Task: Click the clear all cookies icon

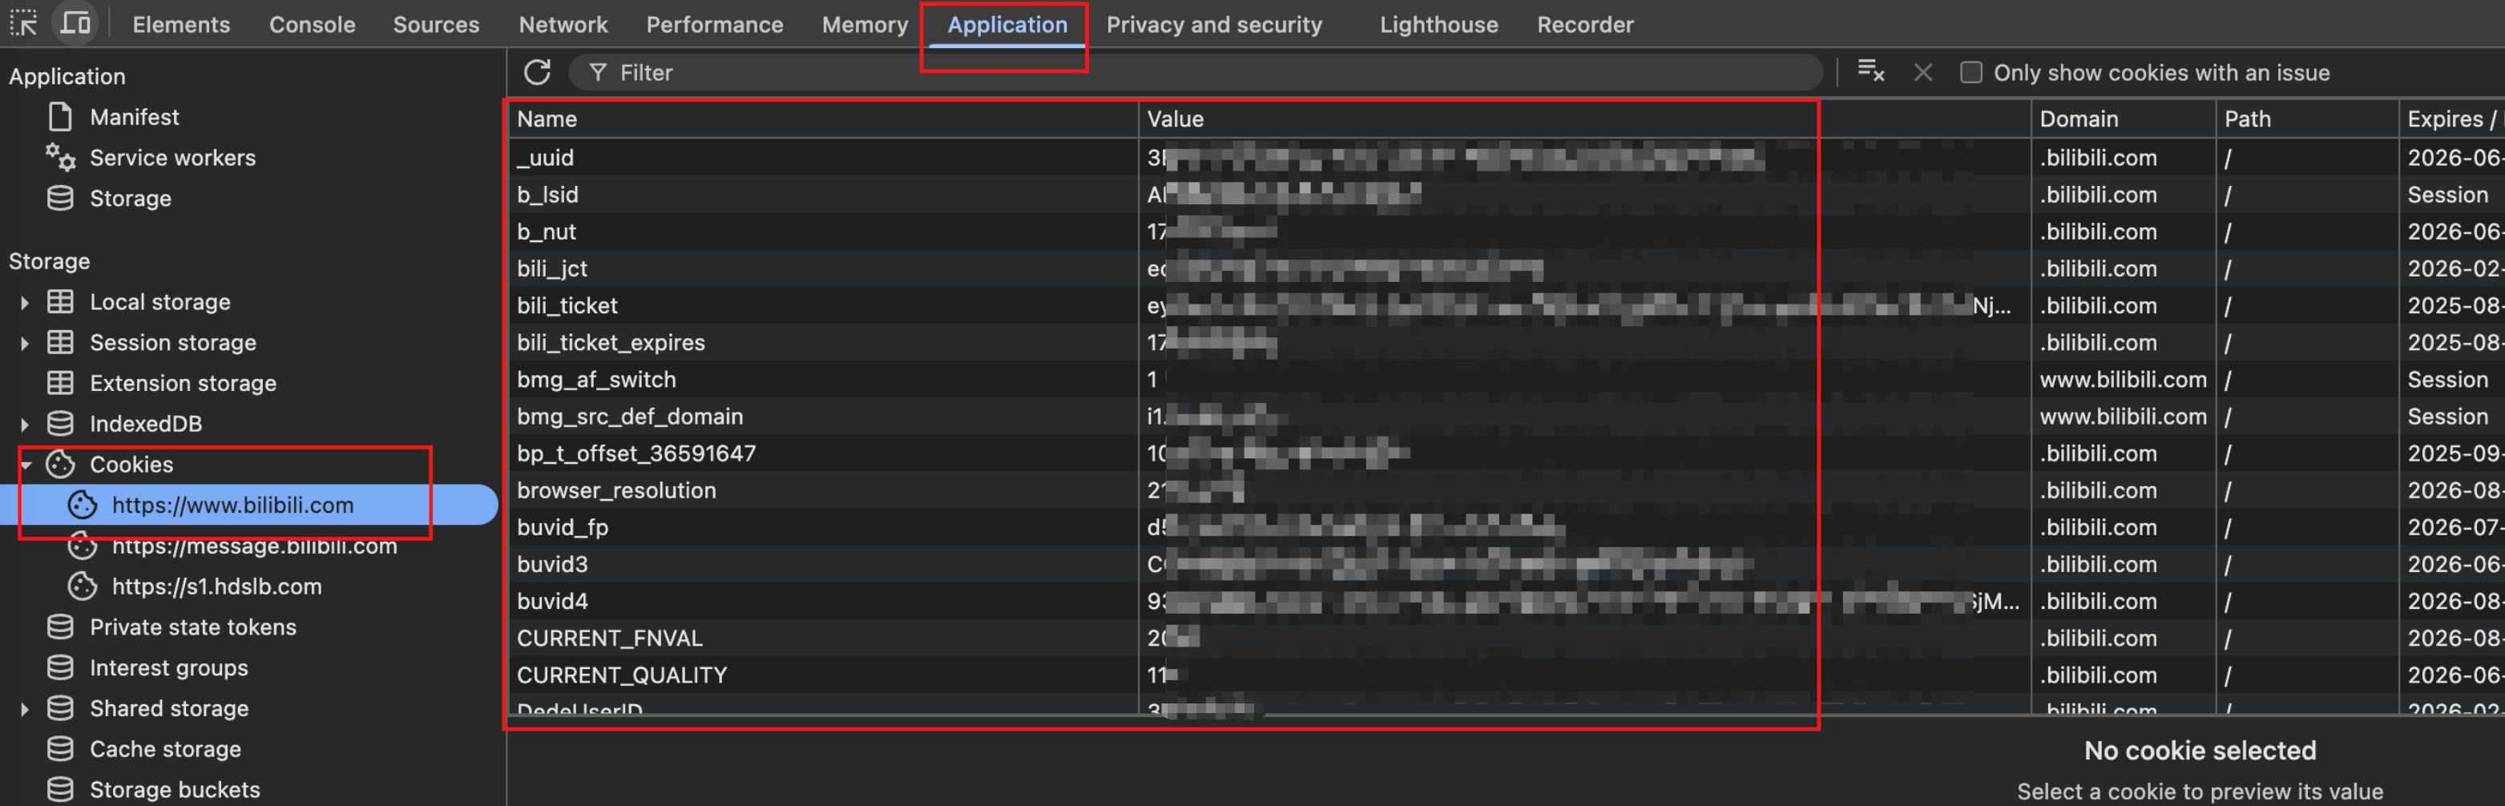Action: point(1870,72)
